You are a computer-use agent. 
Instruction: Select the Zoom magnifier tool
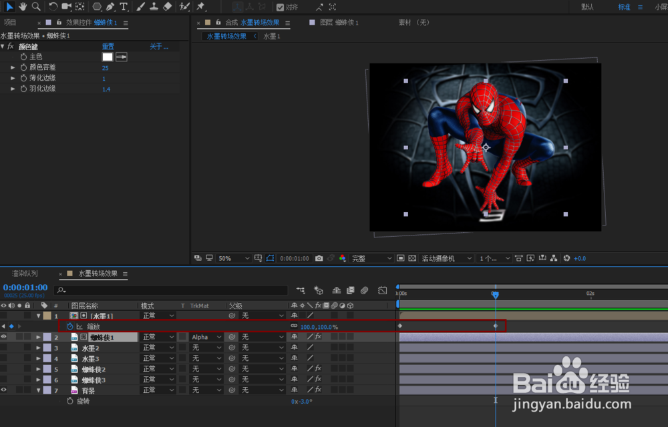[x=36, y=7]
